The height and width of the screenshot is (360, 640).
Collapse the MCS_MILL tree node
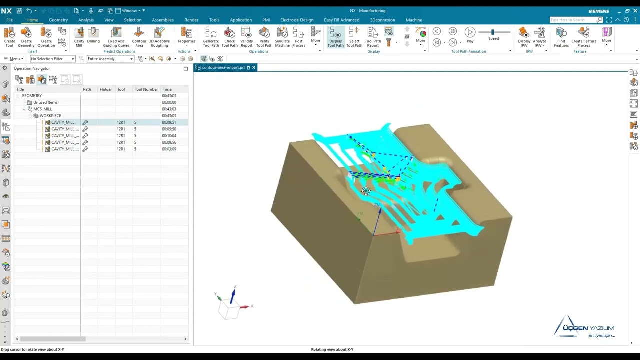(24, 109)
